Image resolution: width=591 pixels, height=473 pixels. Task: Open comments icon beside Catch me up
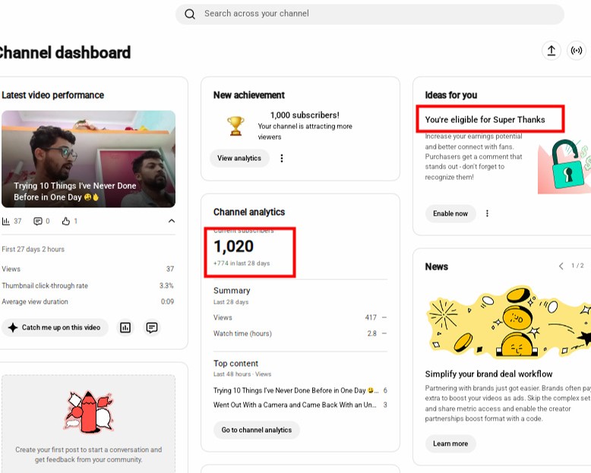coord(152,328)
